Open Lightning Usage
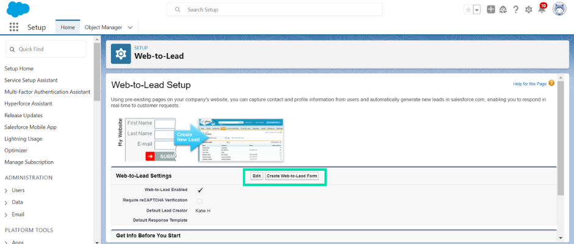The image size is (574, 244). pos(23,138)
